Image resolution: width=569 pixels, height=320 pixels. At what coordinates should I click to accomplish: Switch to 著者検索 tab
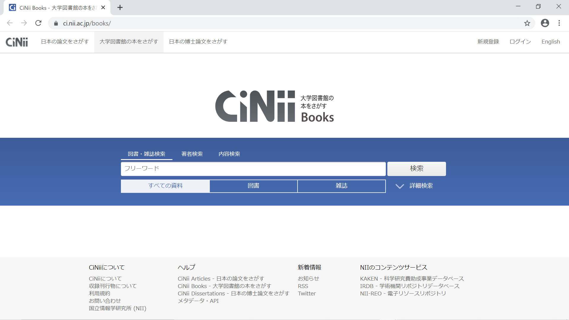pos(192,154)
